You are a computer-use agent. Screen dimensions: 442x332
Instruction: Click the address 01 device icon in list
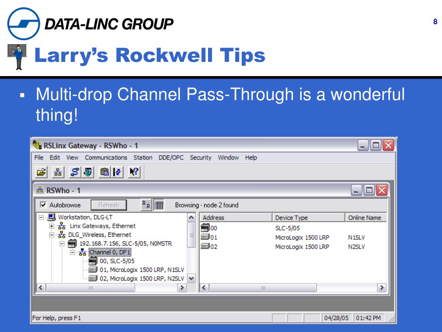tap(205, 237)
